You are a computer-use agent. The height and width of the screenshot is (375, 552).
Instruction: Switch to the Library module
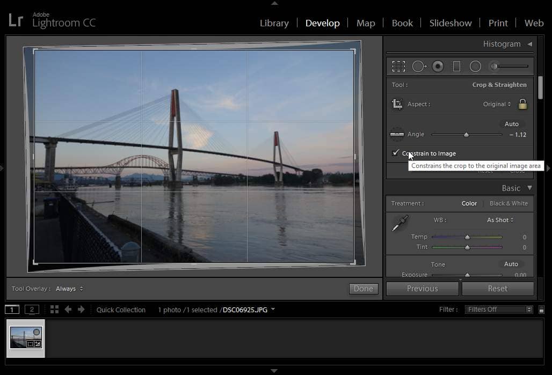(x=274, y=23)
